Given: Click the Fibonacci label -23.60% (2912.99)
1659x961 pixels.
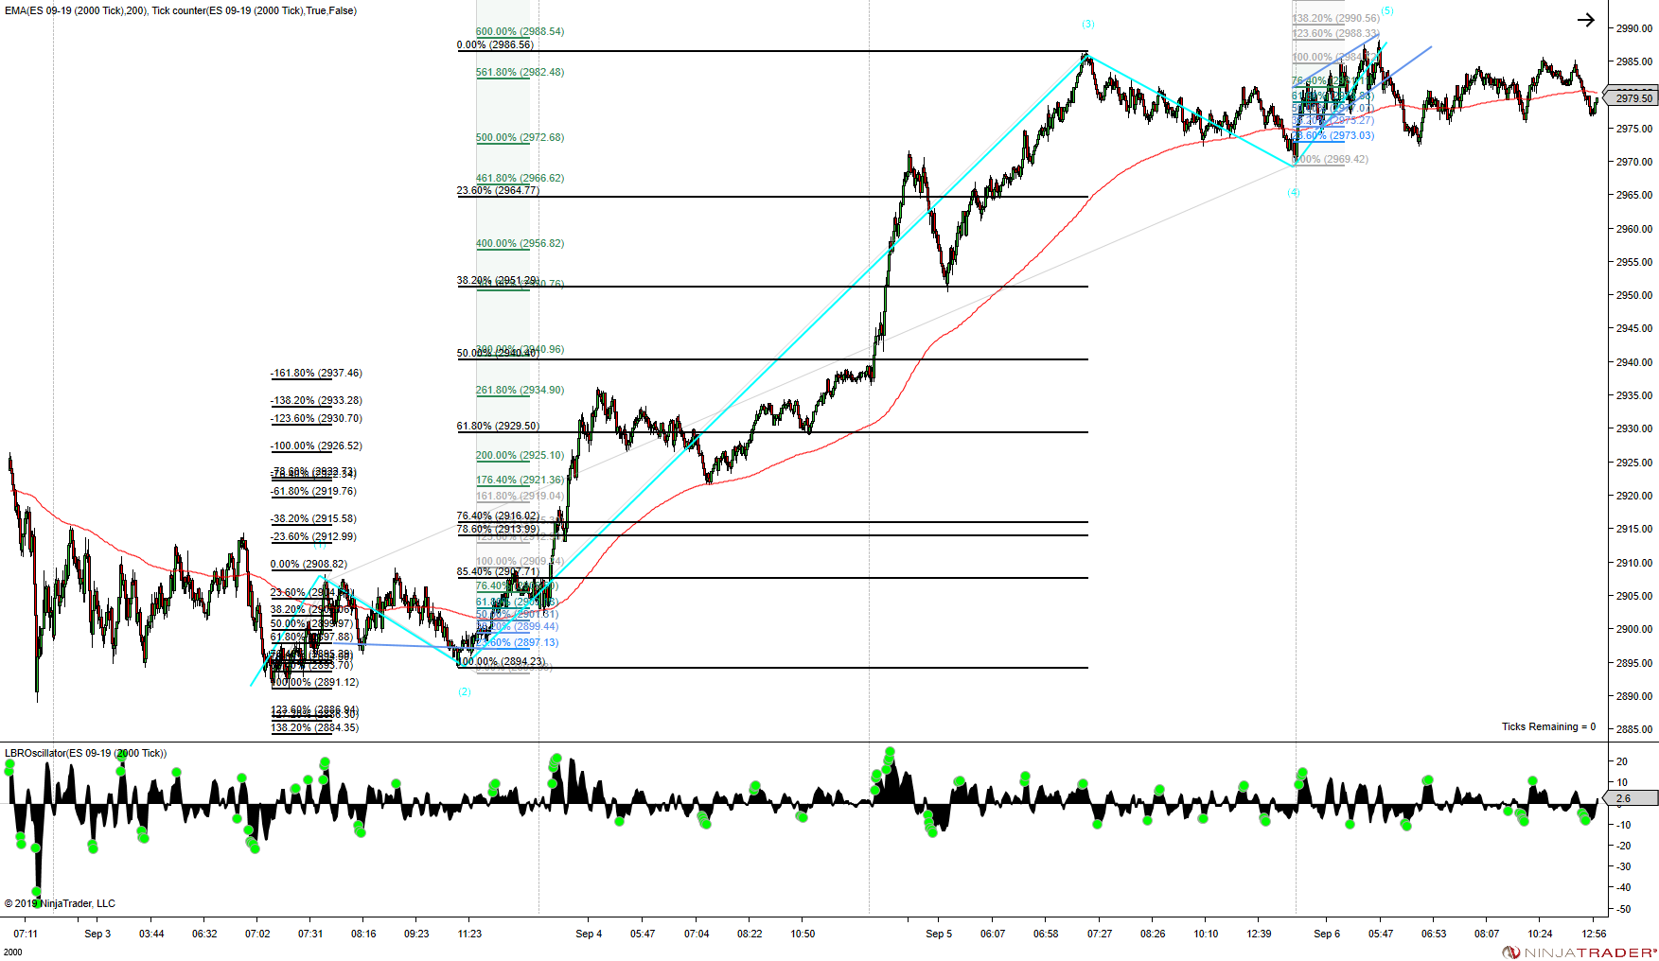Looking at the screenshot, I should click(313, 536).
